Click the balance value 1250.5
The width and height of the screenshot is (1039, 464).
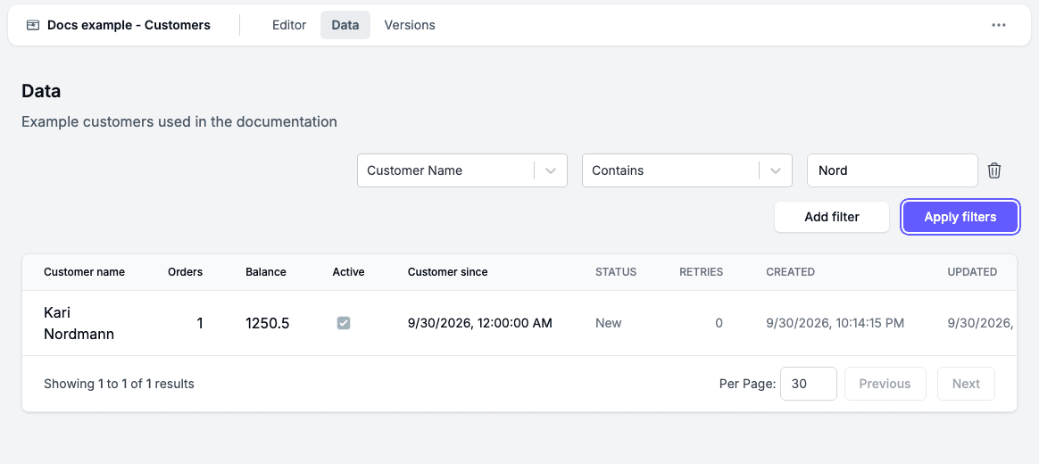(x=267, y=324)
